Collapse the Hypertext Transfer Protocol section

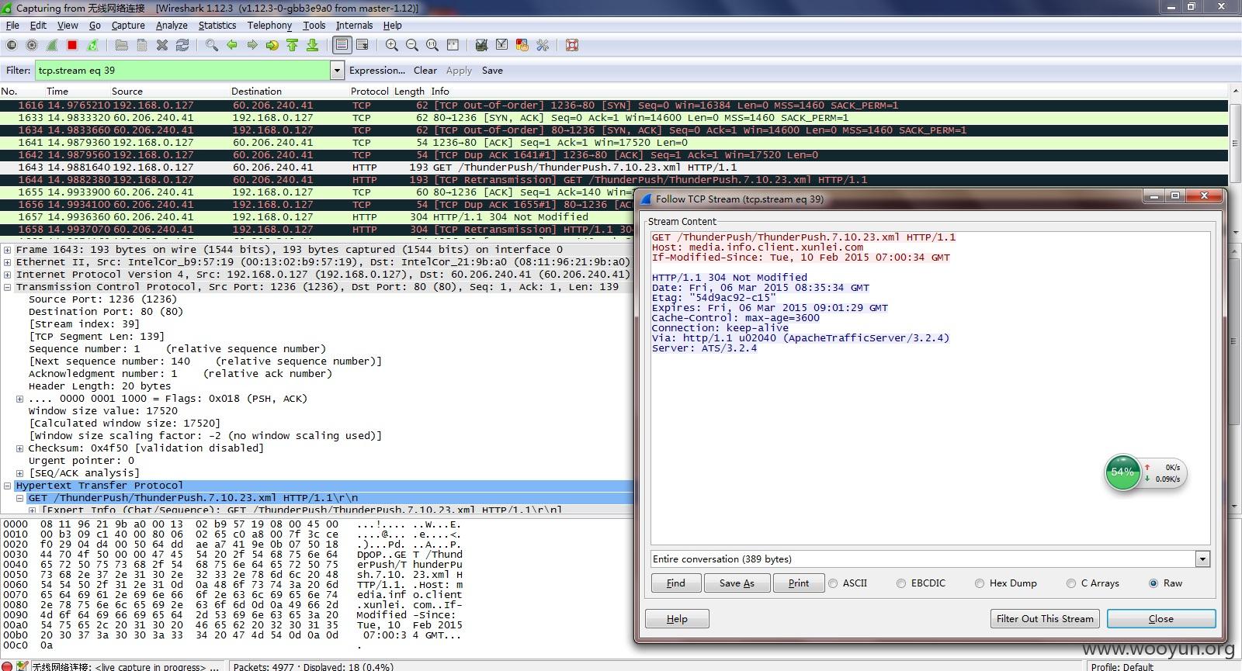coord(7,486)
